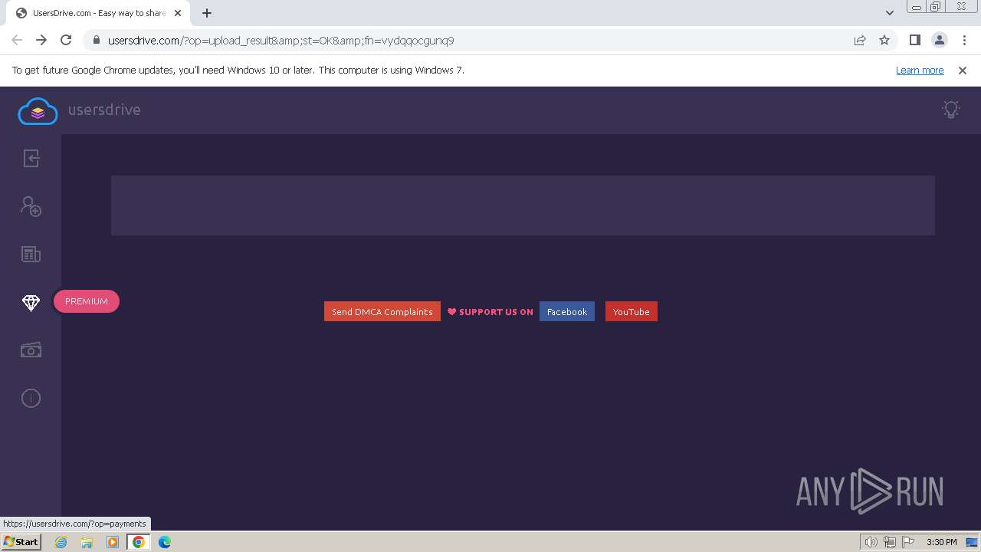
Task: Click the usersdrive cloud logo
Action: coord(38,111)
